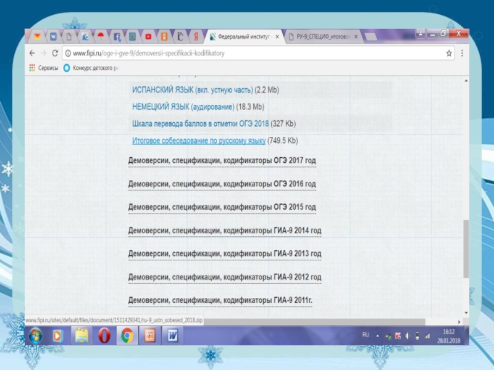Switch to РУ-9_СПЕЦИФ_итогово tab
494x370 pixels.
[323, 37]
